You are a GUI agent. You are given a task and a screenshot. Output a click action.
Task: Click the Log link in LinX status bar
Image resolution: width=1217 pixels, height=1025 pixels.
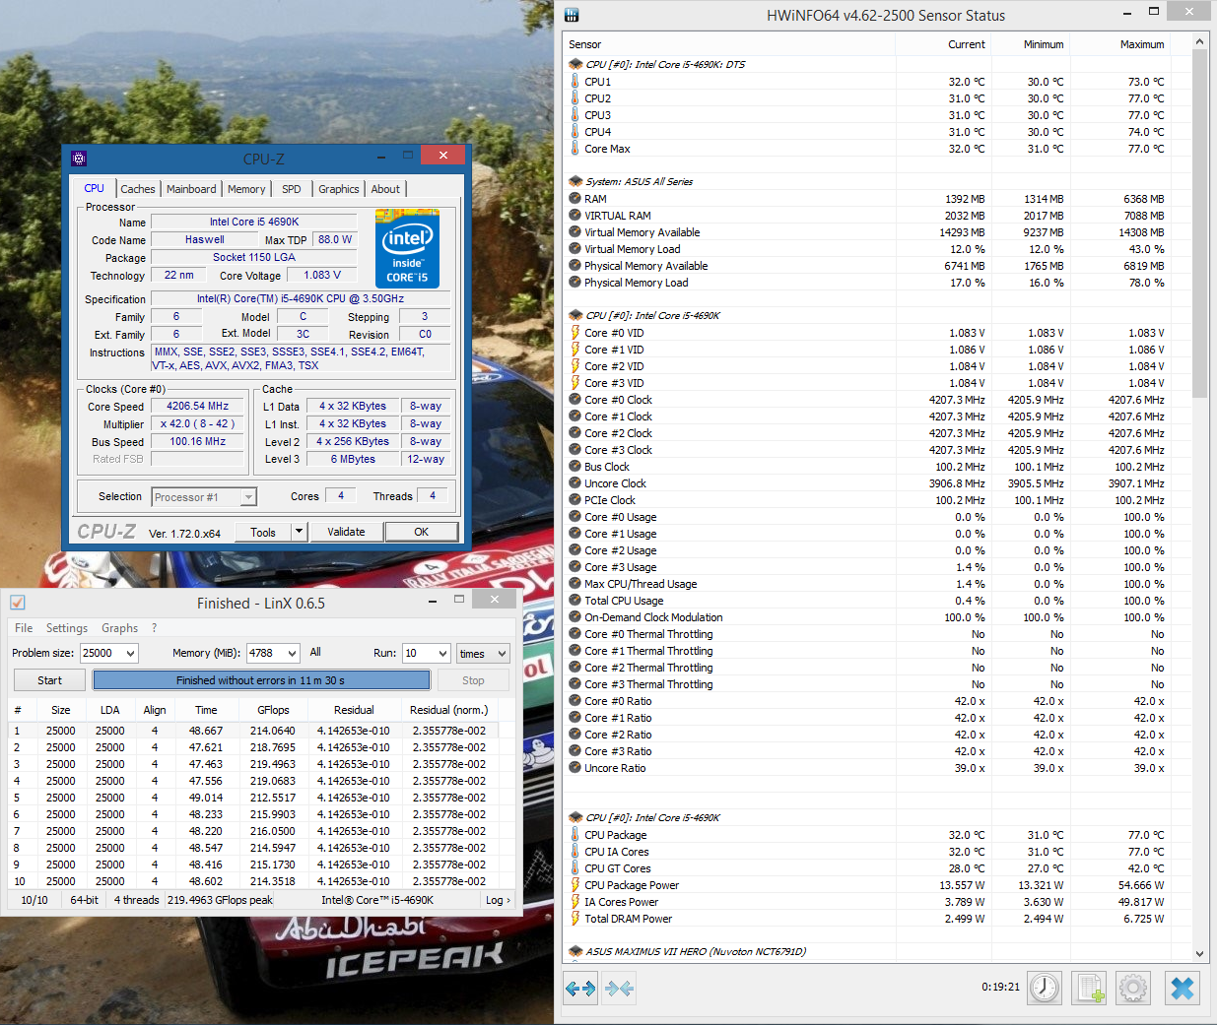498,900
